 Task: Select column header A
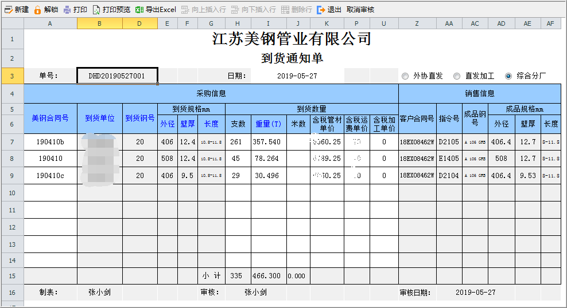pos(51,23)
